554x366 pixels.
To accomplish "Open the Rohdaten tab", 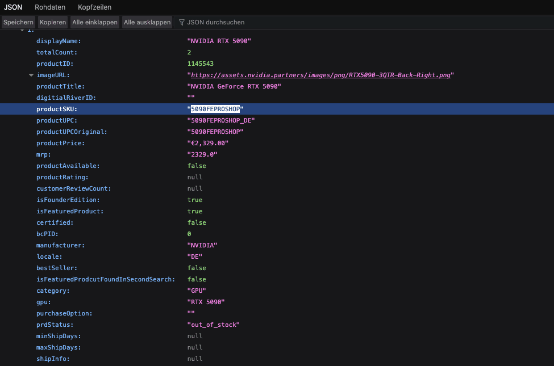I will coord(50,7).
